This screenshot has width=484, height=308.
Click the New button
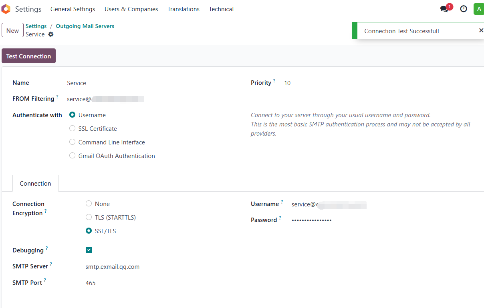point(12,30)
